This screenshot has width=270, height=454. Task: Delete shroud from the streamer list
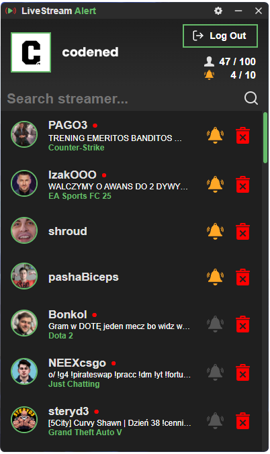point(242,231)
